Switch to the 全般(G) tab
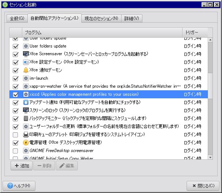This screenshot has height=193, width=222. tap(17, 18)
